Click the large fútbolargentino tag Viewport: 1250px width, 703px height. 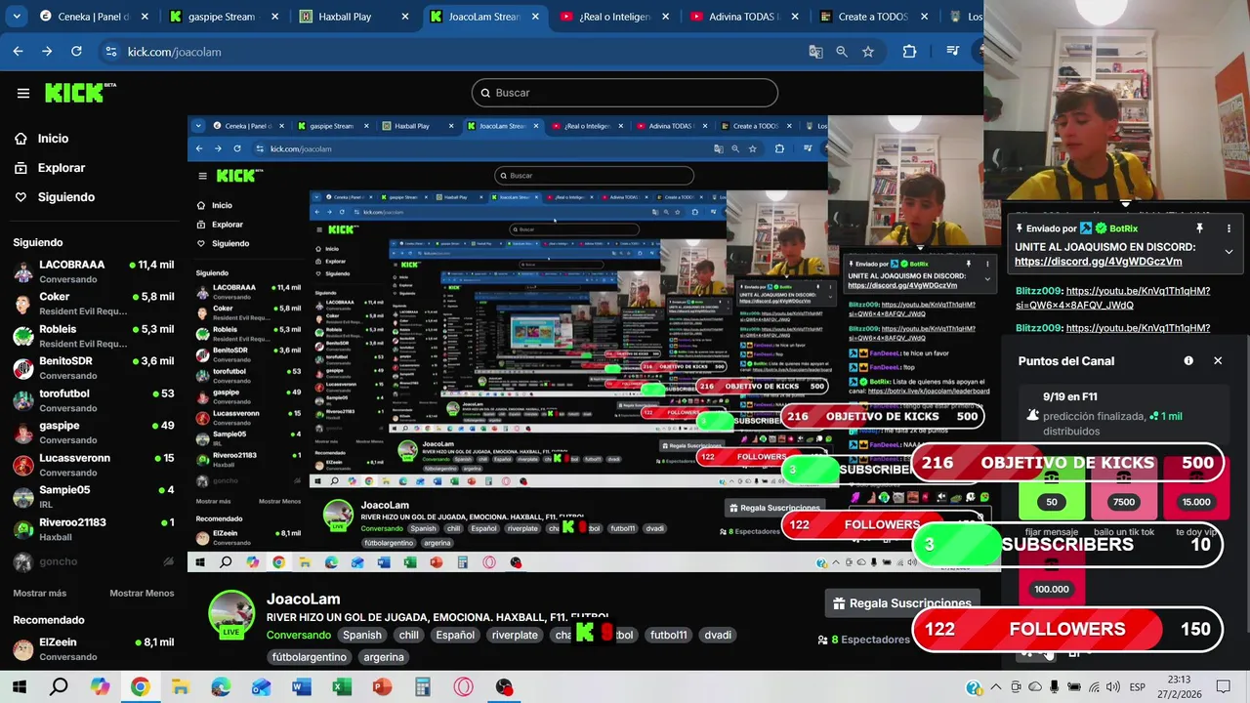[312, 657]
